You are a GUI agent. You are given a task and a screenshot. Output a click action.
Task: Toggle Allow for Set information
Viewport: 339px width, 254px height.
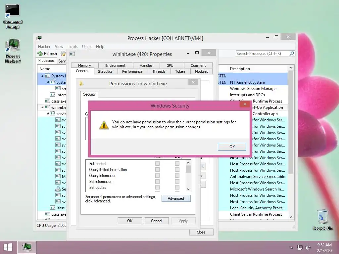pyautogui.click(x=157, y=182)
